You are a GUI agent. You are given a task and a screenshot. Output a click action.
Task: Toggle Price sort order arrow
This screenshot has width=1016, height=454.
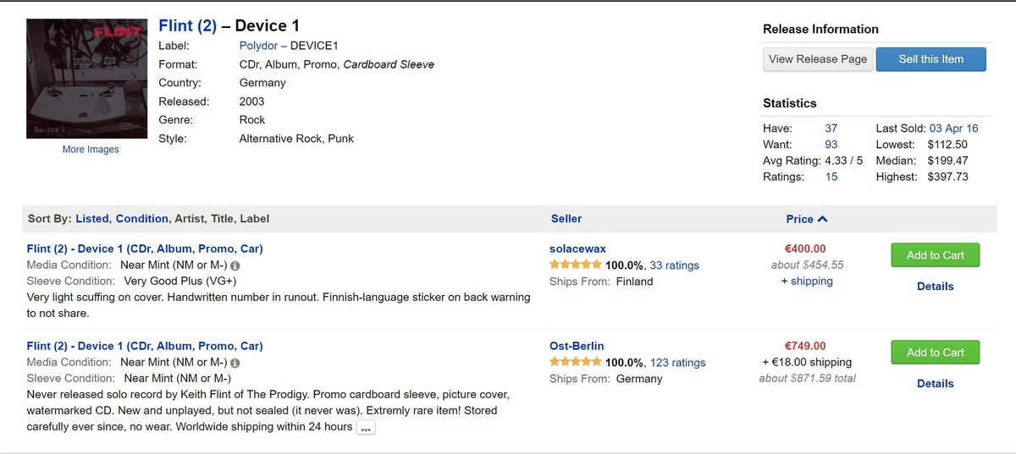pyautogui.click(x=822, y=219)
